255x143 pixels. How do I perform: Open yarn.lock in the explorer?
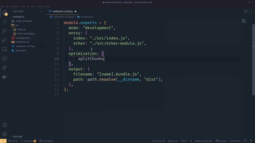pyautogui.click(x=20, y=50)
